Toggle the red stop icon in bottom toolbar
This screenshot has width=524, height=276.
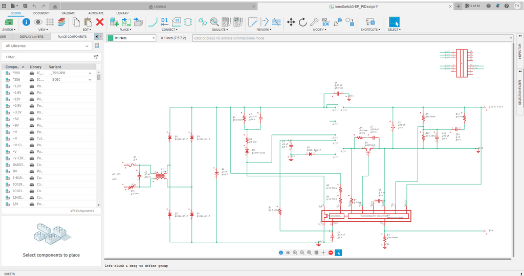click(x=331, y=252)
